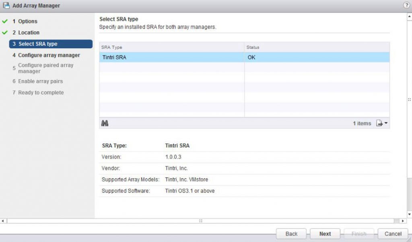Select step 3 Select SRA type
This screenshot has height=242, width=412.
click(51, 44)
